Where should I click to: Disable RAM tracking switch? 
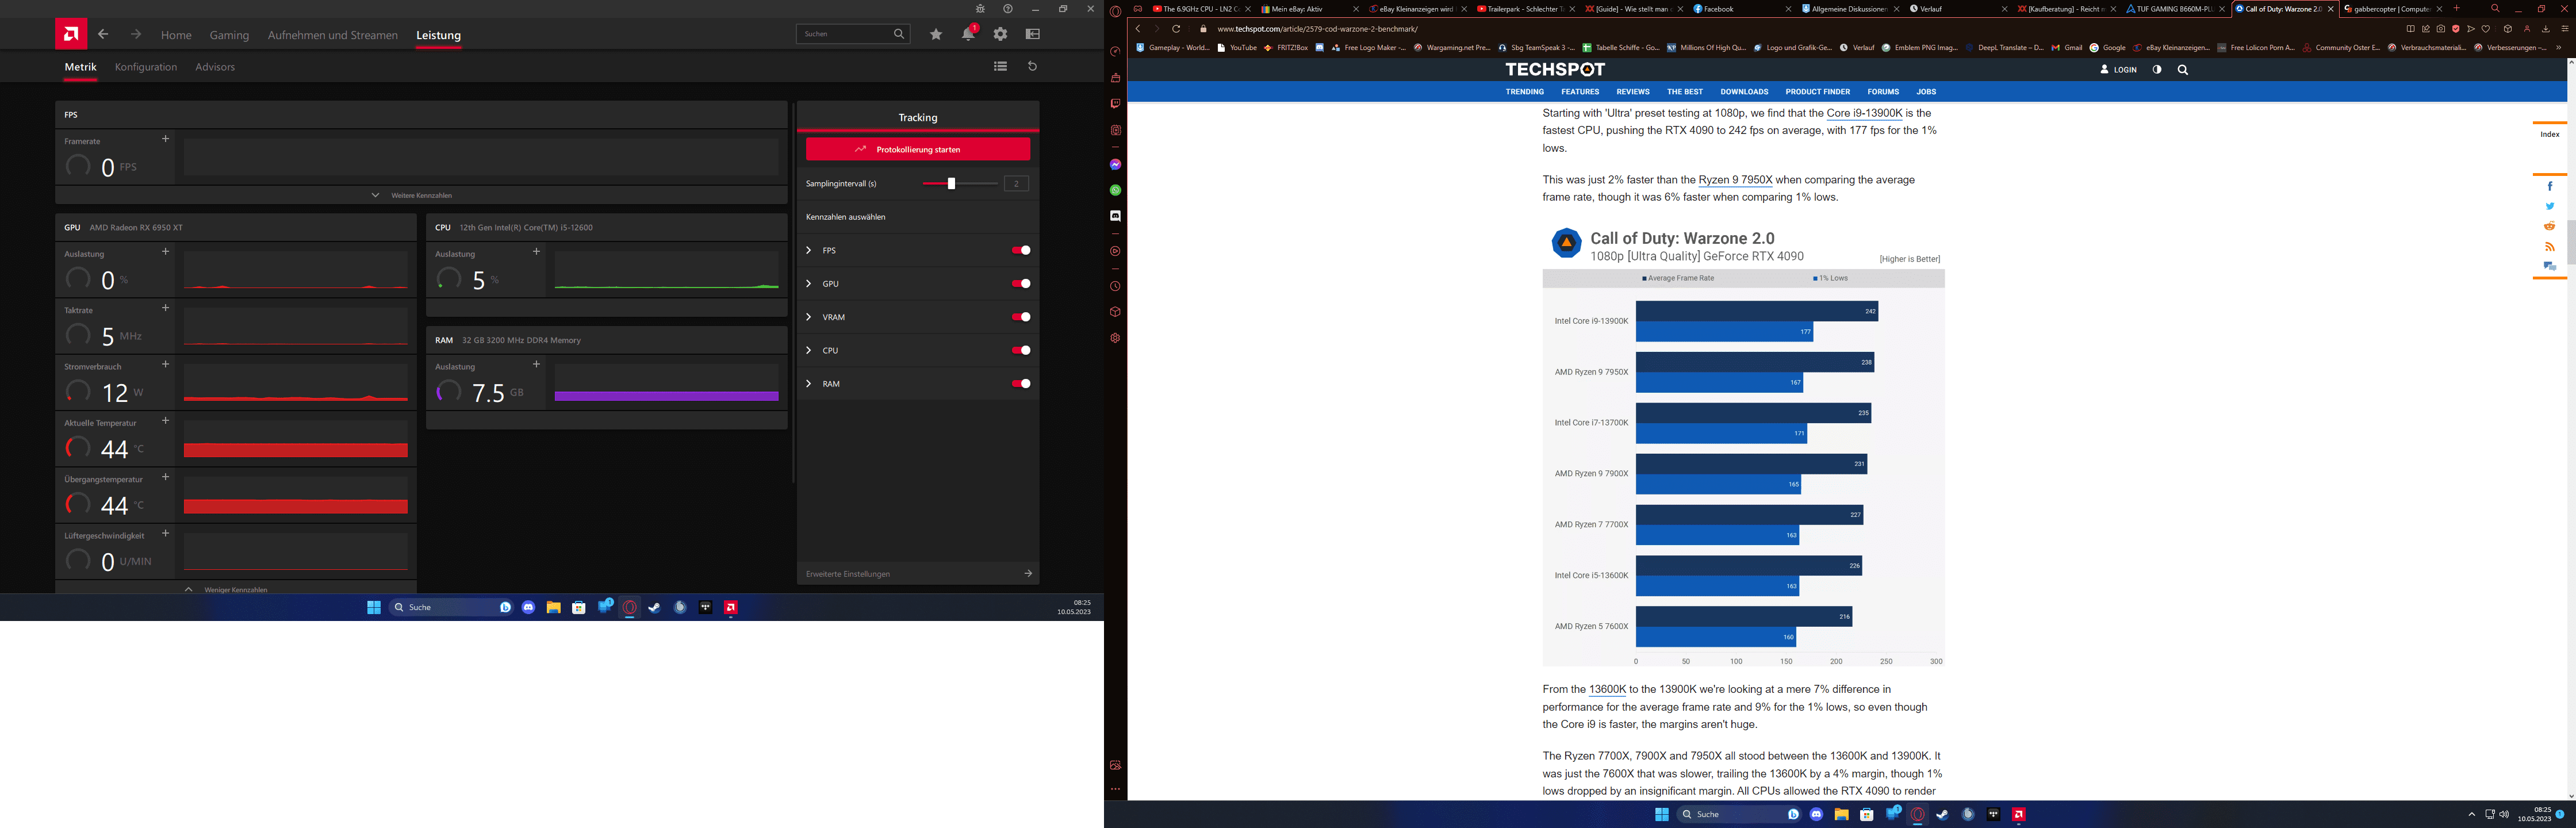click(1021, 384)
